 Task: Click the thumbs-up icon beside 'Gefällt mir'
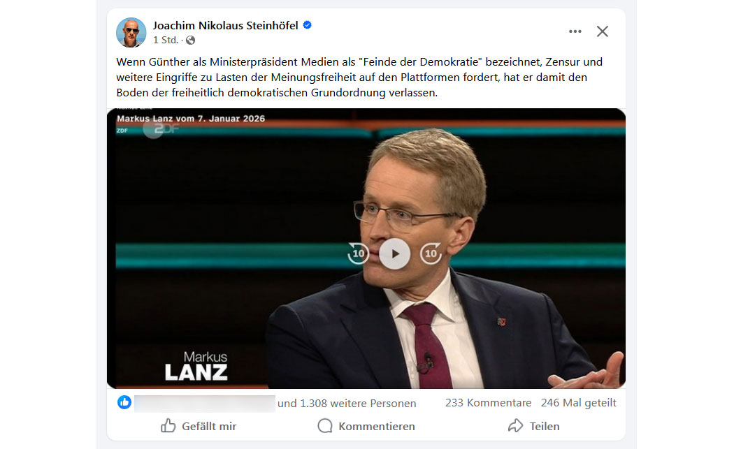[168, 426]
